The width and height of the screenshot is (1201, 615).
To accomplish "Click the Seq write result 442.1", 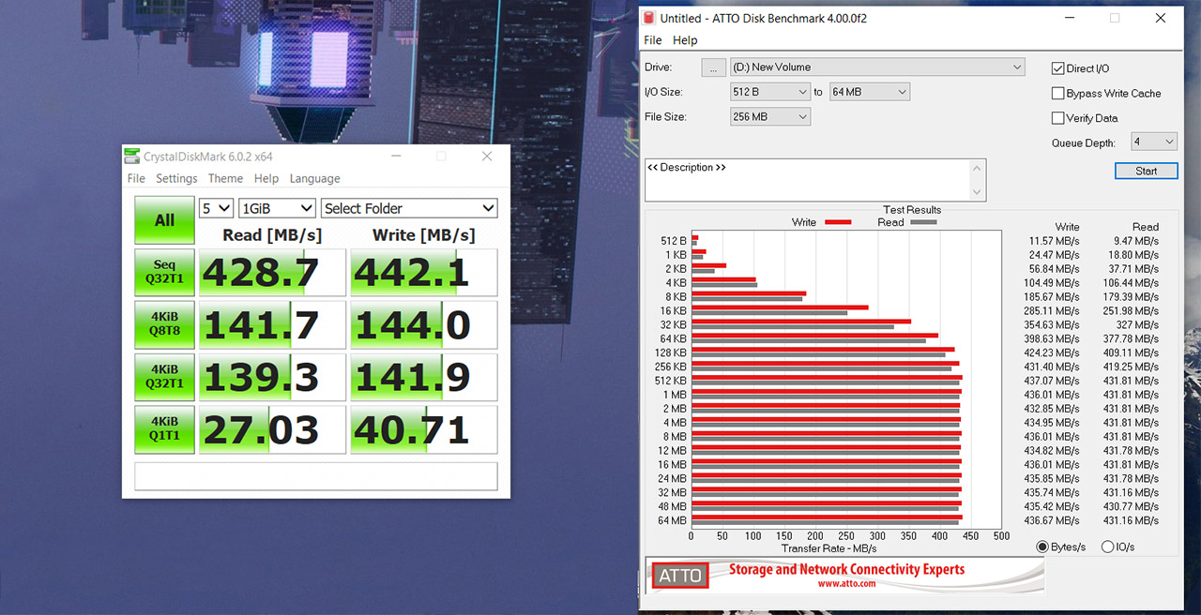I will coord(424,273).
